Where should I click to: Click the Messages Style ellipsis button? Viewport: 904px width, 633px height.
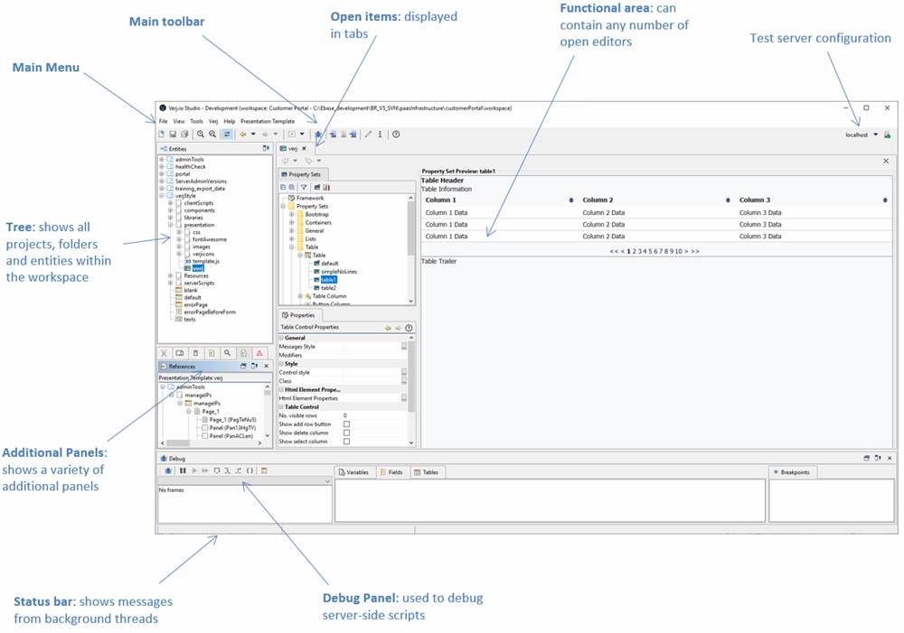404,347
